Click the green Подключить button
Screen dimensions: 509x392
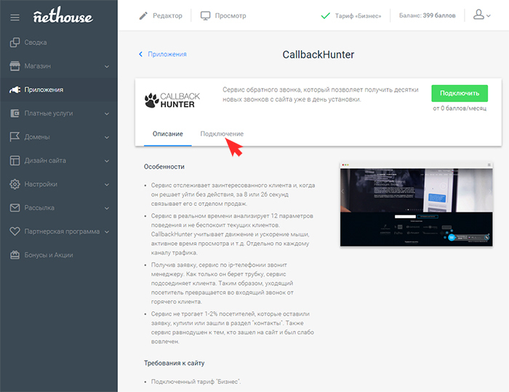click(x=460, y=93)
